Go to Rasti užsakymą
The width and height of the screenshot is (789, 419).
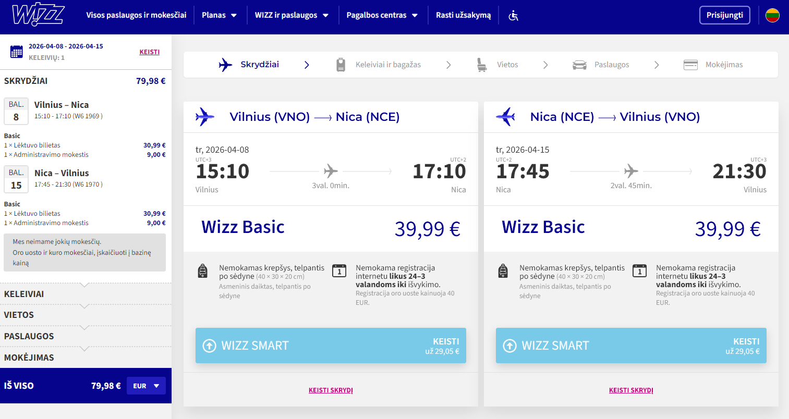[x=463, y=15]
